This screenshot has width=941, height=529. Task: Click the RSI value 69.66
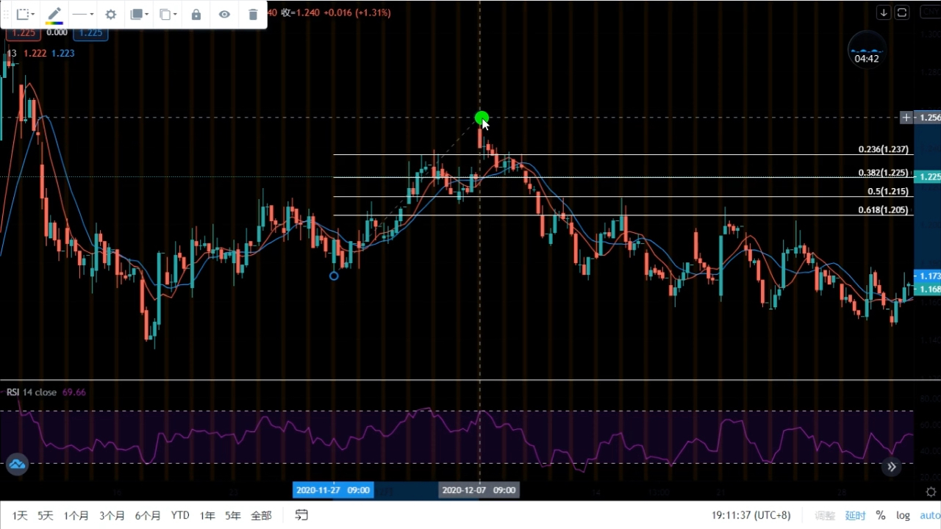(74, 392)
